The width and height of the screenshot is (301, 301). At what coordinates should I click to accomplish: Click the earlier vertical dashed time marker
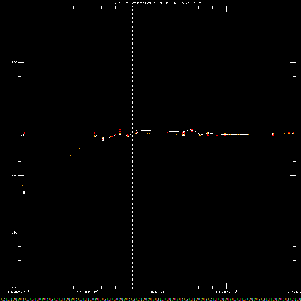point(133,147)
